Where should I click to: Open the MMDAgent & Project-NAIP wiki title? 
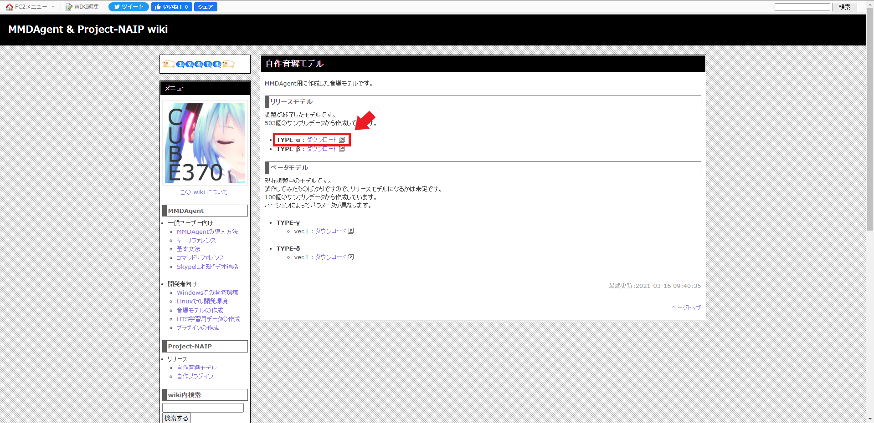pos(88,29)
